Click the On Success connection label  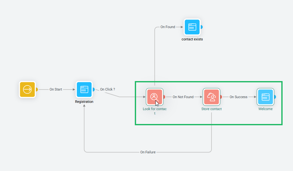pos(238,97)
